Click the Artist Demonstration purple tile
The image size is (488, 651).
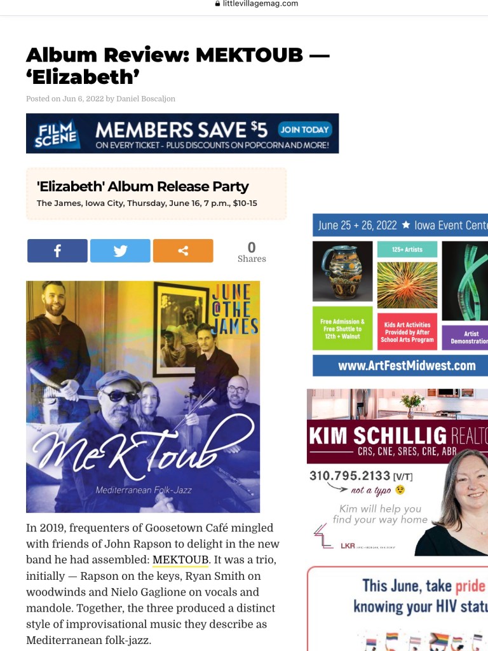click(x=464, y=337)
